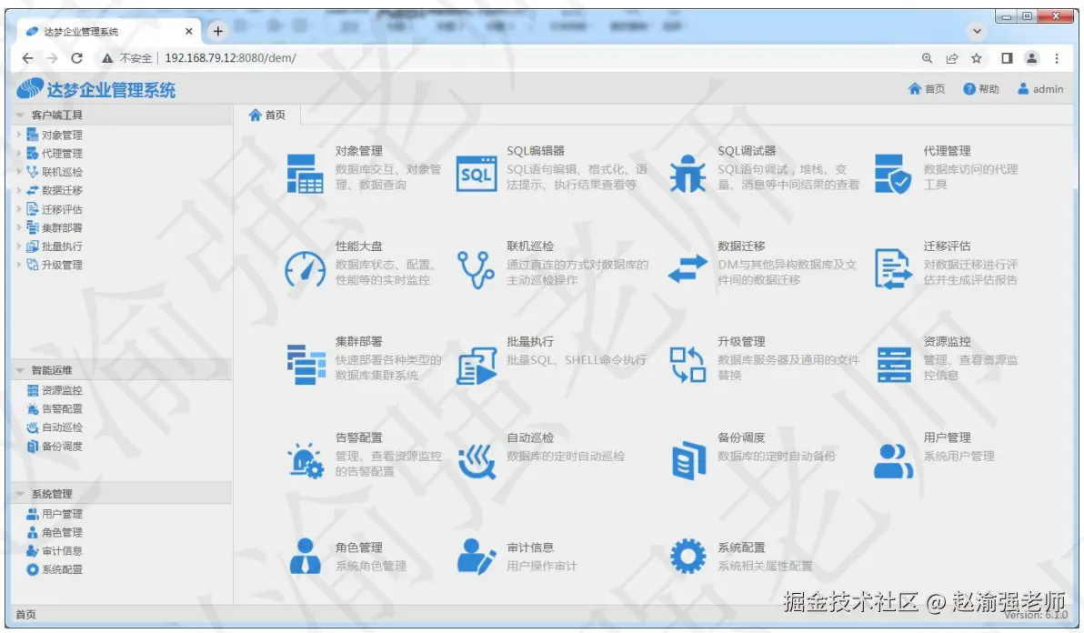Open the 升级管理 tile icon
The width and height of the screenshot is (1084, 633).
click(688, 364)
